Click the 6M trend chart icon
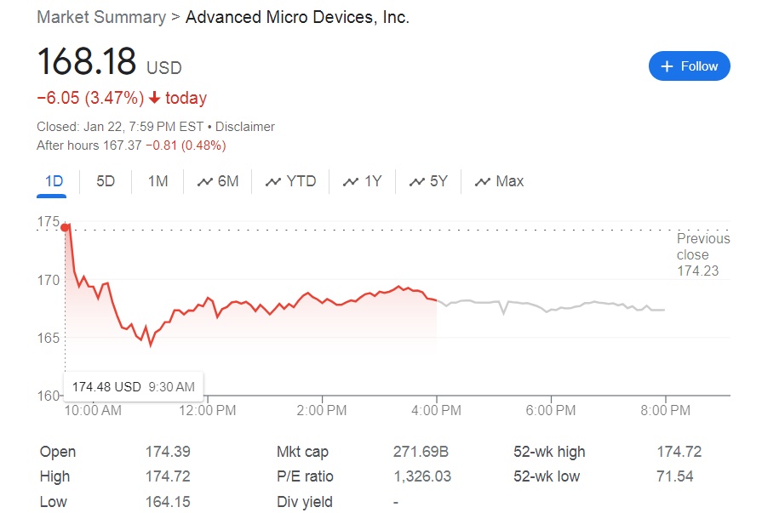This screenshot has width=762, height=513. click(204, 182)
